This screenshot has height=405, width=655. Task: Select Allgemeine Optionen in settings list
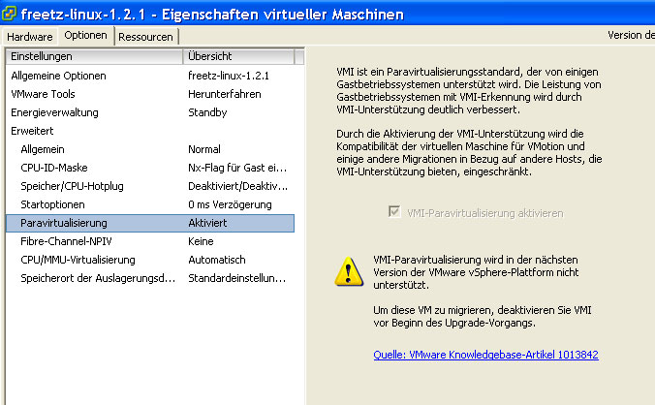pos(58,76)
